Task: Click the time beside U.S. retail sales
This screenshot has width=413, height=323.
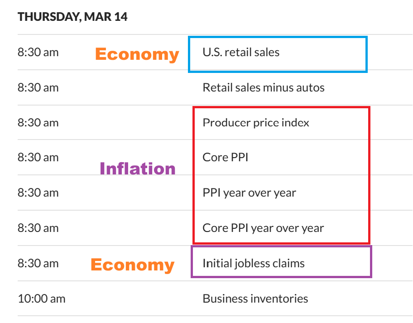Action: [x=38, y=52]
